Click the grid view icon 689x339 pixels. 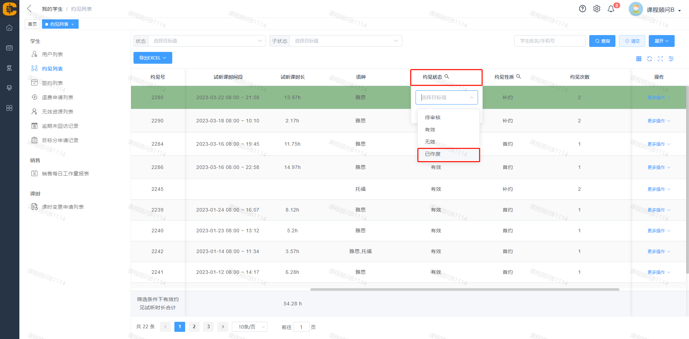(639, 59)
